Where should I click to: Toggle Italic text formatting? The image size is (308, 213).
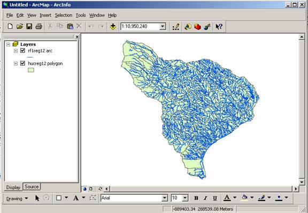pyautogui.click(x=205, y=198)
